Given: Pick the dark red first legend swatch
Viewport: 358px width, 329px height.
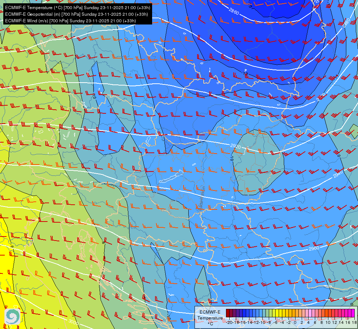Looking at the screenshot, I should pos(227,313).
